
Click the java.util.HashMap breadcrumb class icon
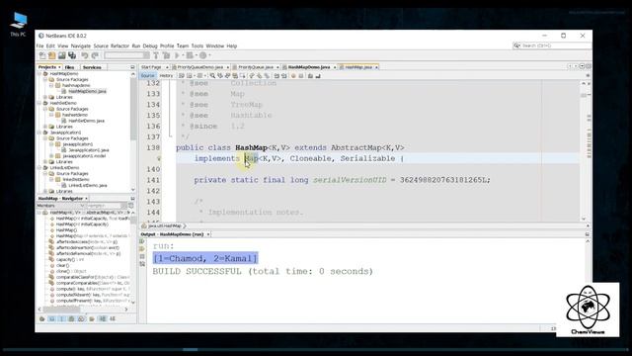(x=144, y=226)
